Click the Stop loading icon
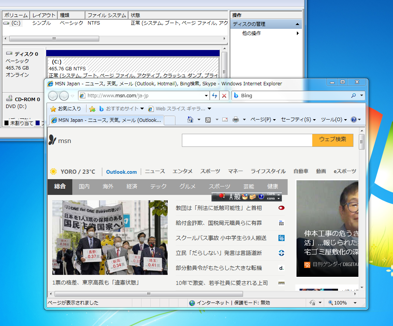The image size is (393, 326). (x=224, y=96)
